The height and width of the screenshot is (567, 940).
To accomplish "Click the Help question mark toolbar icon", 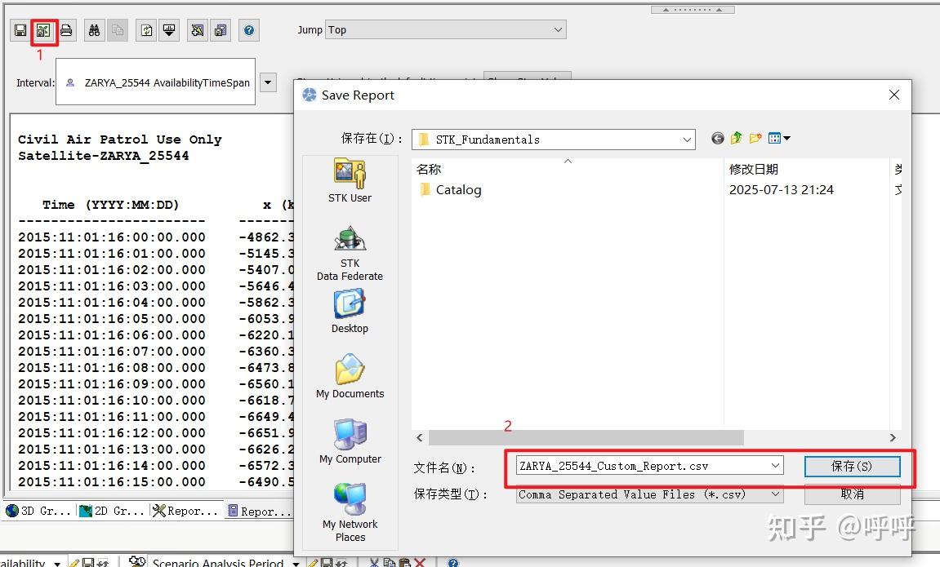I will click(247, 29).
